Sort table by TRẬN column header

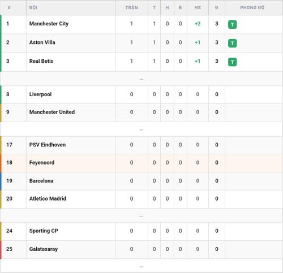pyautogui.click(x=131, y=7)
